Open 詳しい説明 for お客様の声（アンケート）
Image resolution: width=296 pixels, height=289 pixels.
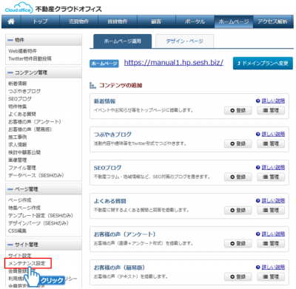[x=273, y=234]
